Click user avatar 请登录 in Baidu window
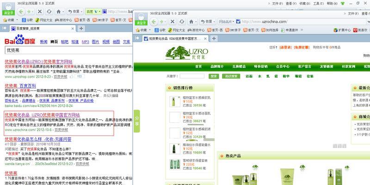 tap(8, 9)
